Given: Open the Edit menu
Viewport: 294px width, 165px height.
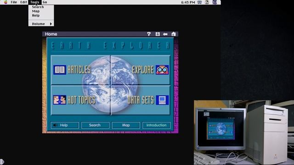Looking at the screenshot, I should click(x=23, y=2).
